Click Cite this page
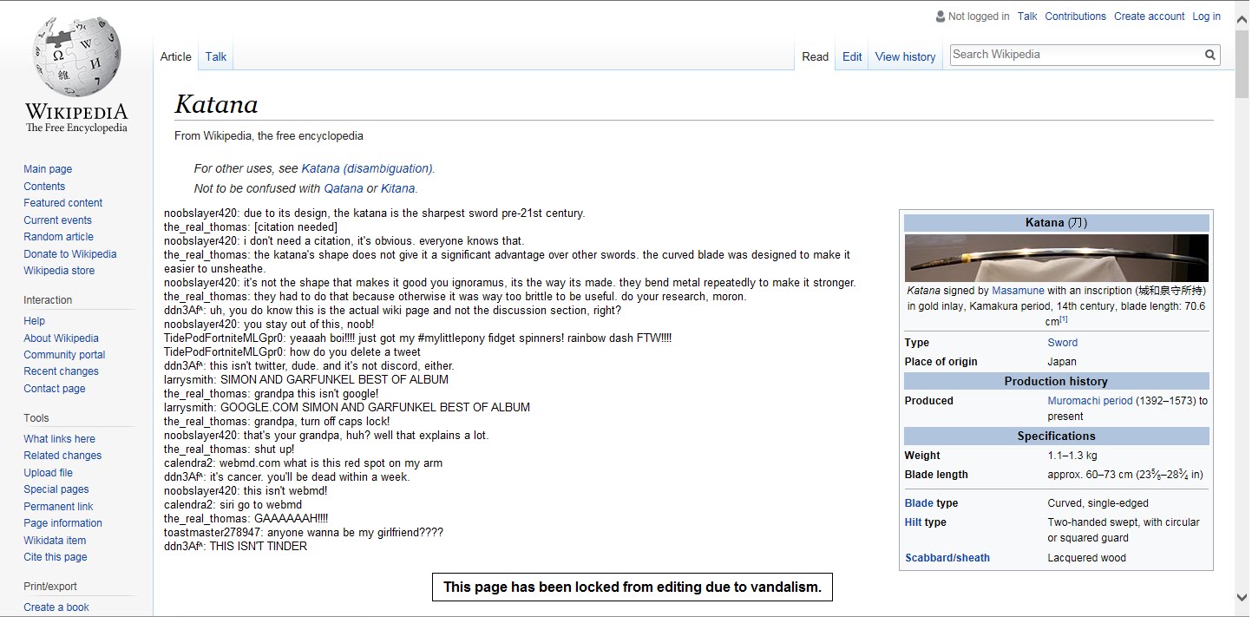 pyautogui.click(x=56, y=557)
